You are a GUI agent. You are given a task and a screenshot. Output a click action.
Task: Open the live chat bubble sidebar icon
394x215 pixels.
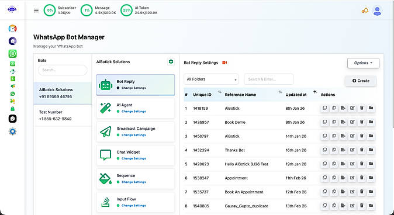pyautogui.click(x=12, y=41)
